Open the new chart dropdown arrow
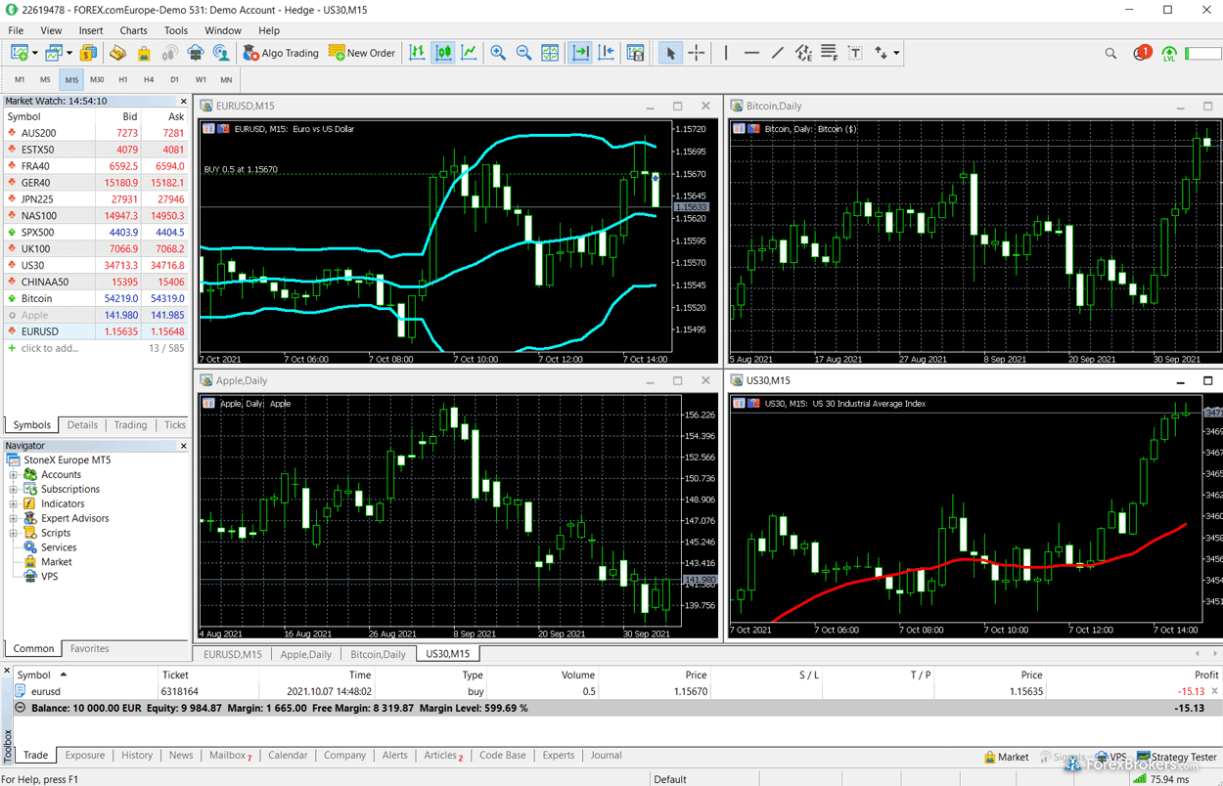1223x786 pixels. coord(35,54)
